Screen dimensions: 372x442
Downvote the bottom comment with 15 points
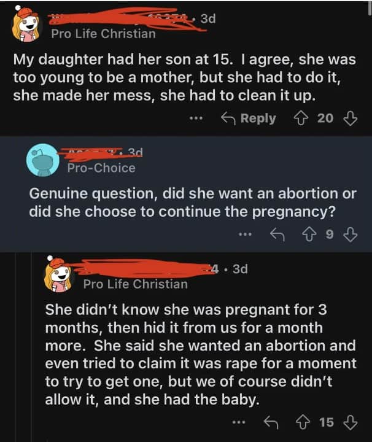tap(352, 422)
